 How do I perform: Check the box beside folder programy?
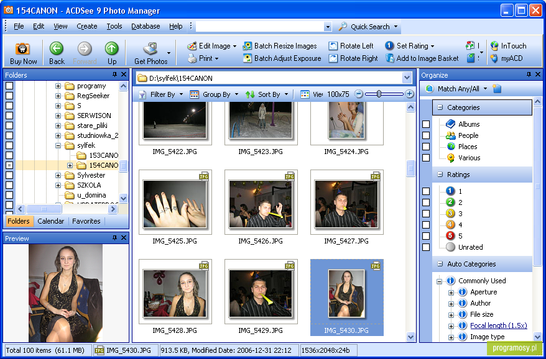pyautogui.click(x=9, y=86)
